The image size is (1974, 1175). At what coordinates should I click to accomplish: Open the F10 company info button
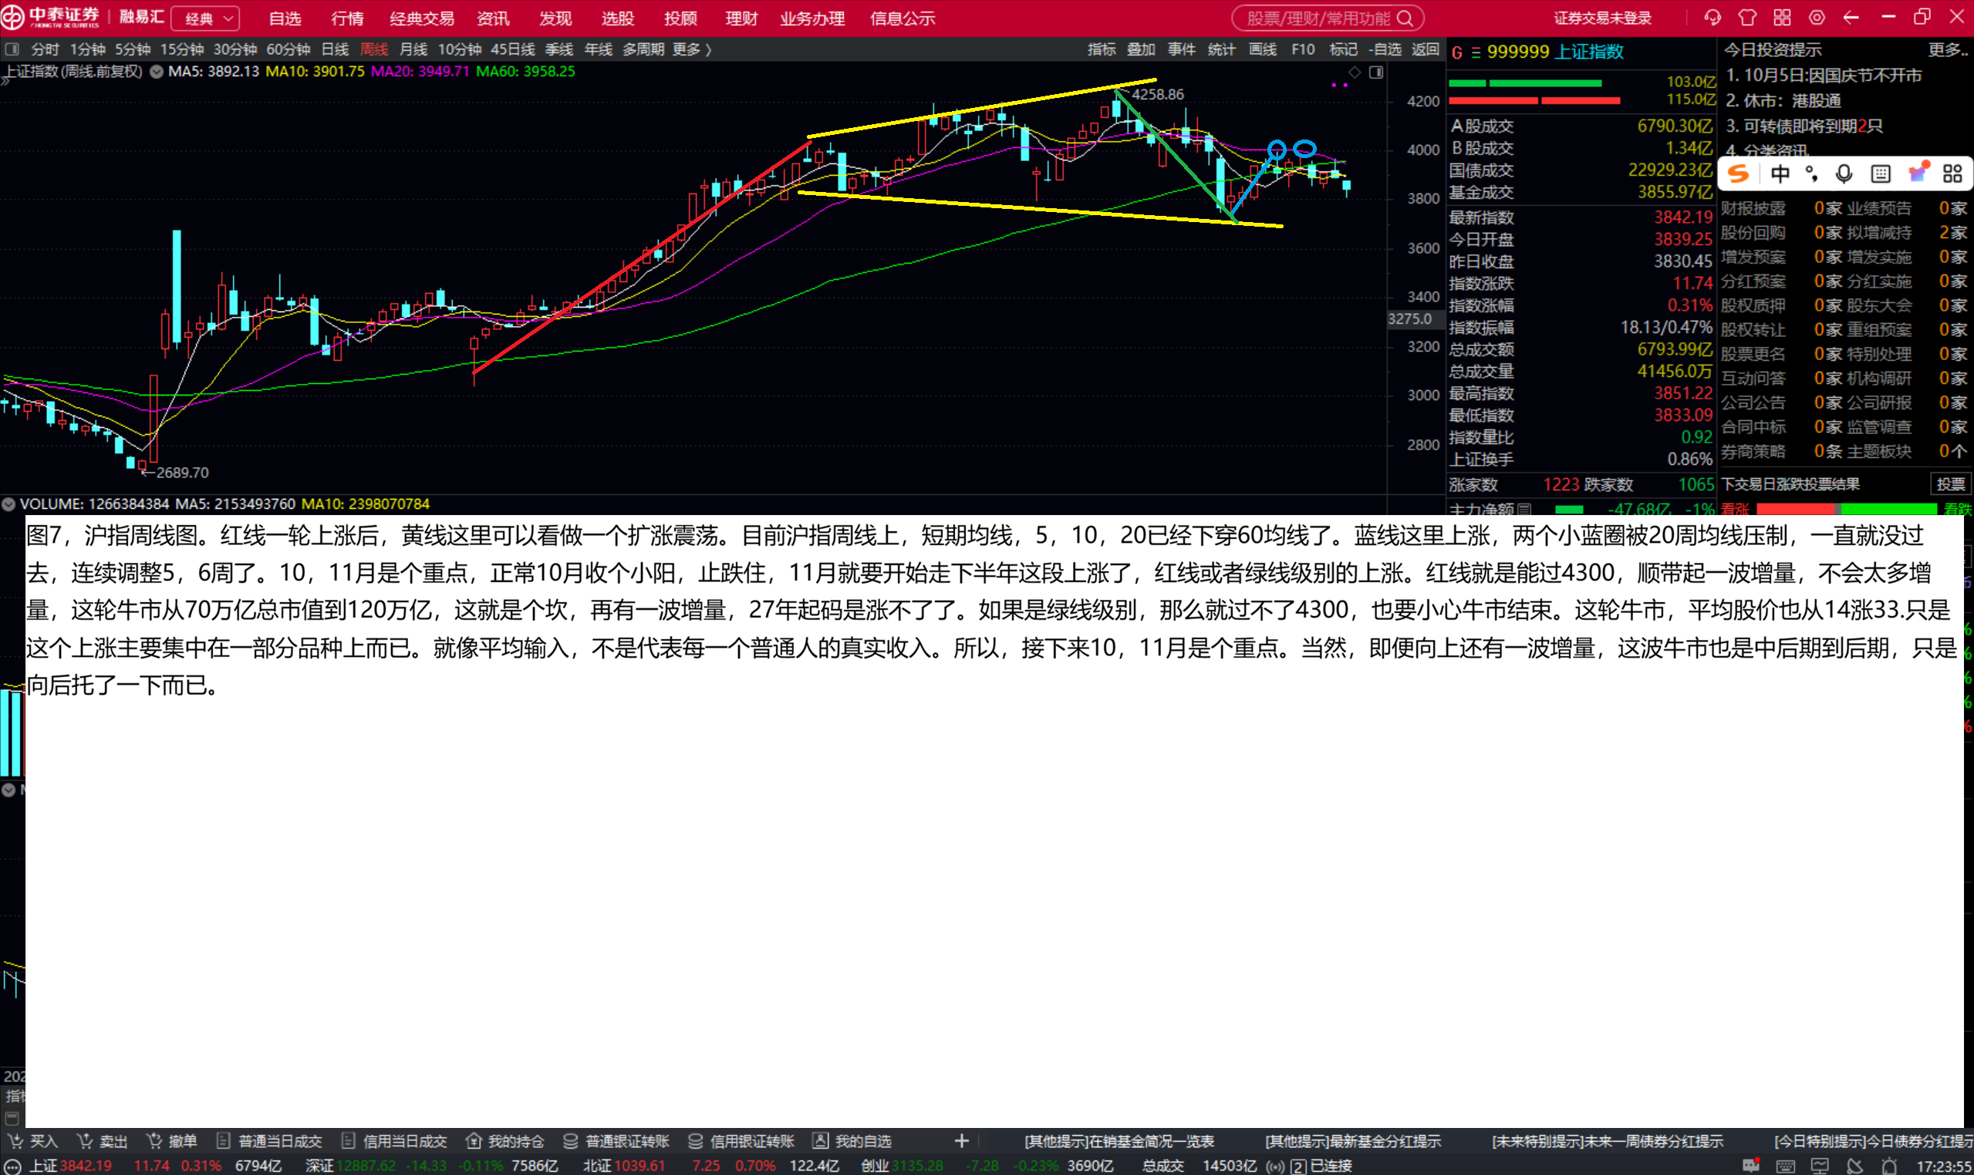click(1303, 49)
